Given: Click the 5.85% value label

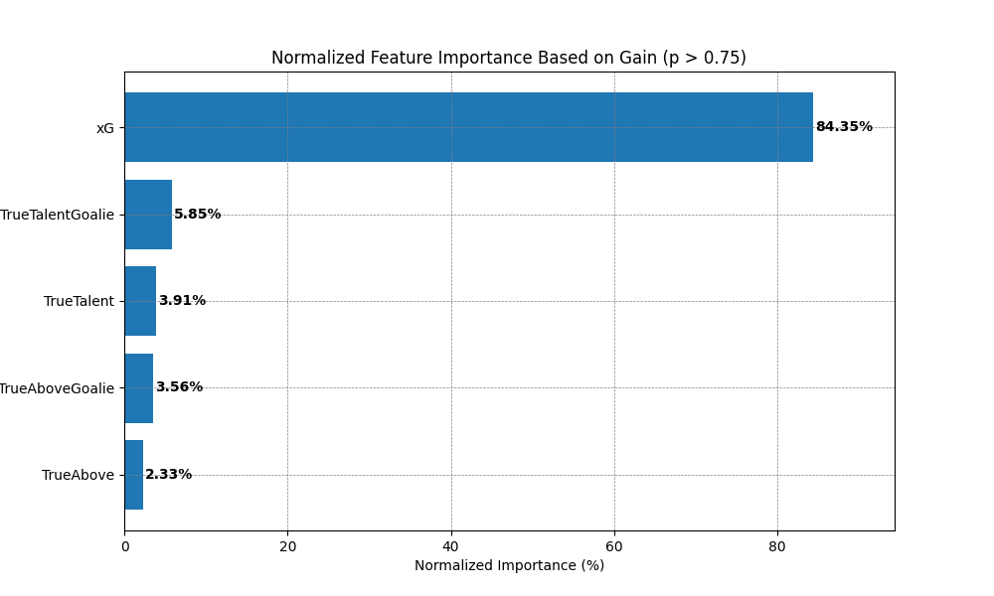Looking at the screenshot, I should point(198,215).
